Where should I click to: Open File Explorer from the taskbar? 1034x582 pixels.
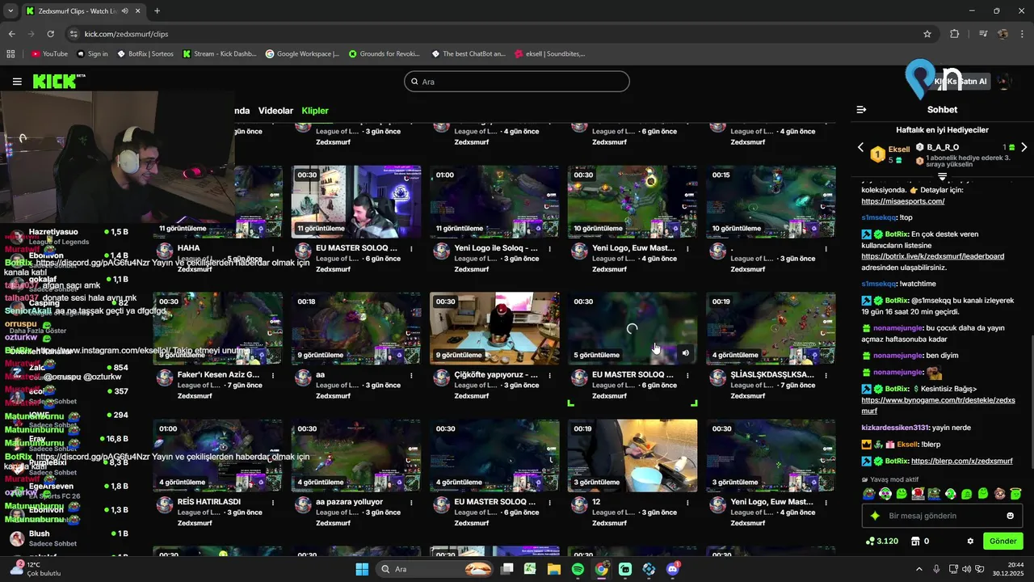click(554, 569)
